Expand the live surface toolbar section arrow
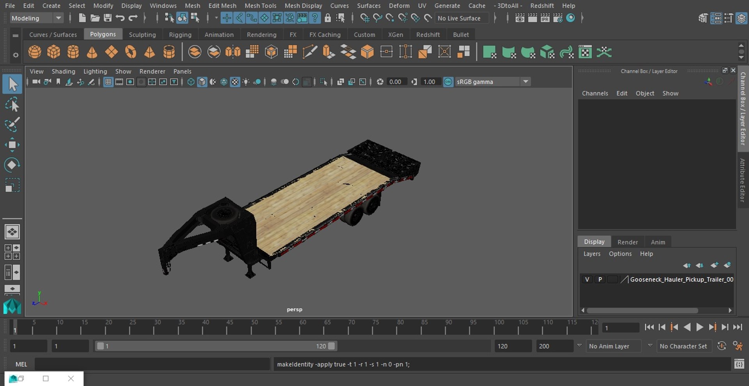The height and width of the screenshot is (386, 749). click(x=495, y=18)
